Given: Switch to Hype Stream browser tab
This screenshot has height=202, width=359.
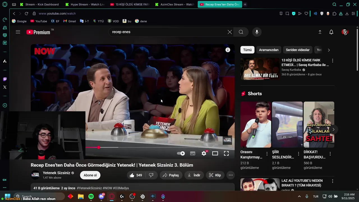Looking at the screenshot, I should click(x=85, y=4).
